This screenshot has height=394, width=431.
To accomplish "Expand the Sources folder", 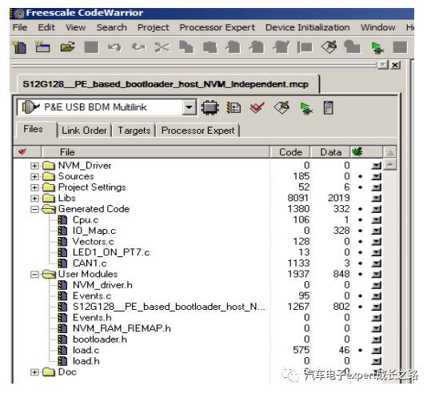I will [34, 176].
